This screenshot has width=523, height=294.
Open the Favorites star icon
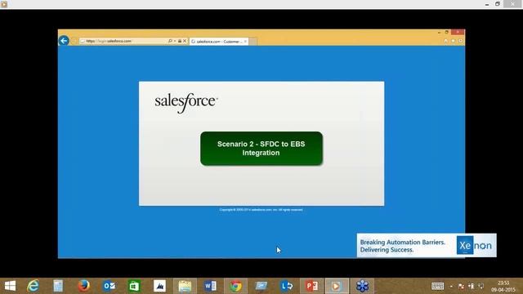point(454,41)
